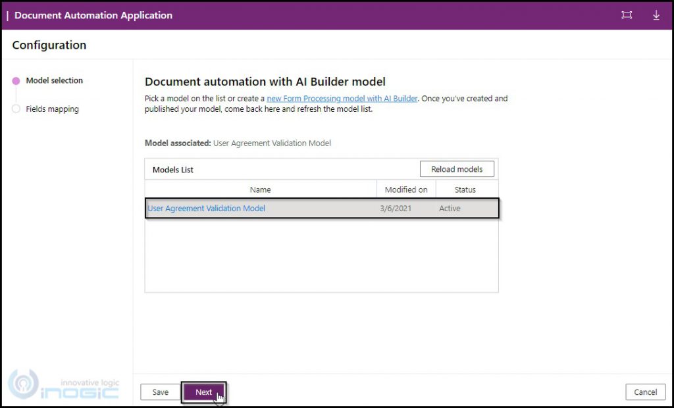Viewport: 674px width, 408px height.
Task: Click the Document Automation Application title
Action: tap(93, 14)
